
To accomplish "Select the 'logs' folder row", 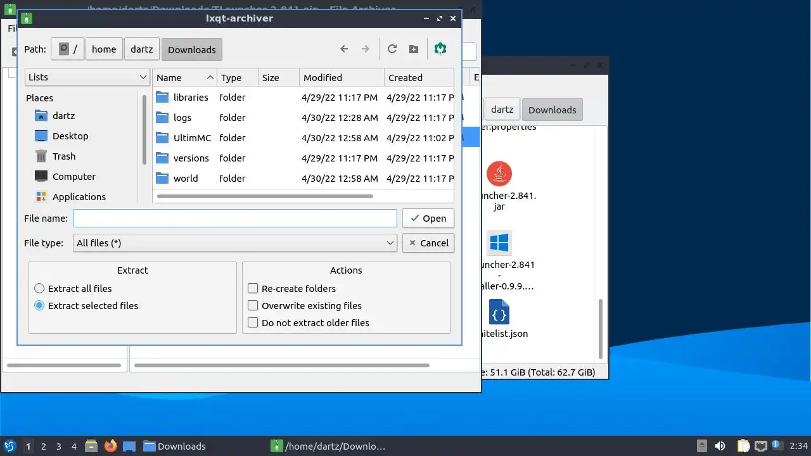I will pyautogui.click(x=303, y=118).
